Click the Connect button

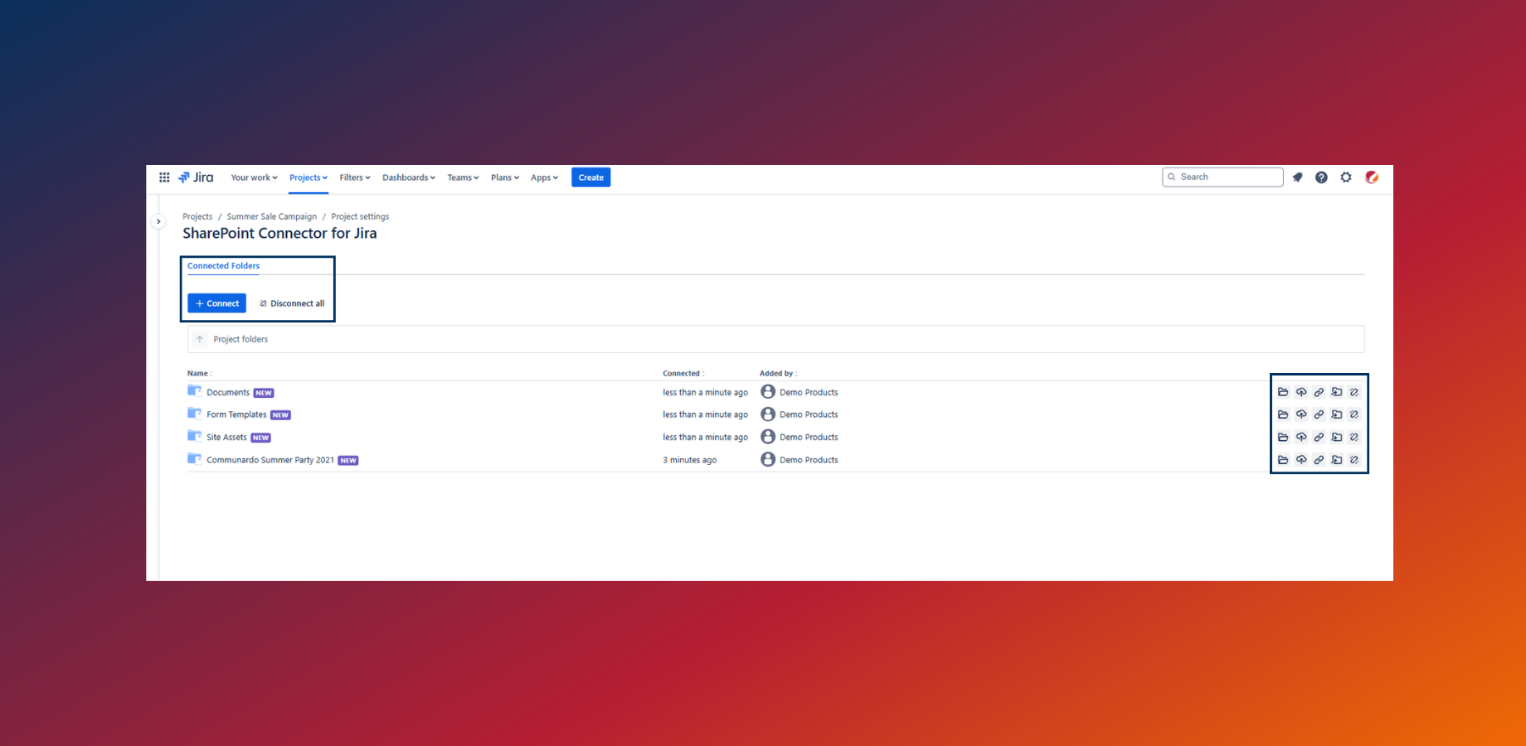pyautogui.click(x=216, y=303)
